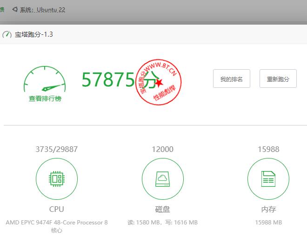Click the disk score 12000
Image resolution: width=307 pixels, height=237 pixels.
pyautogui.click(x=163, y=149)
